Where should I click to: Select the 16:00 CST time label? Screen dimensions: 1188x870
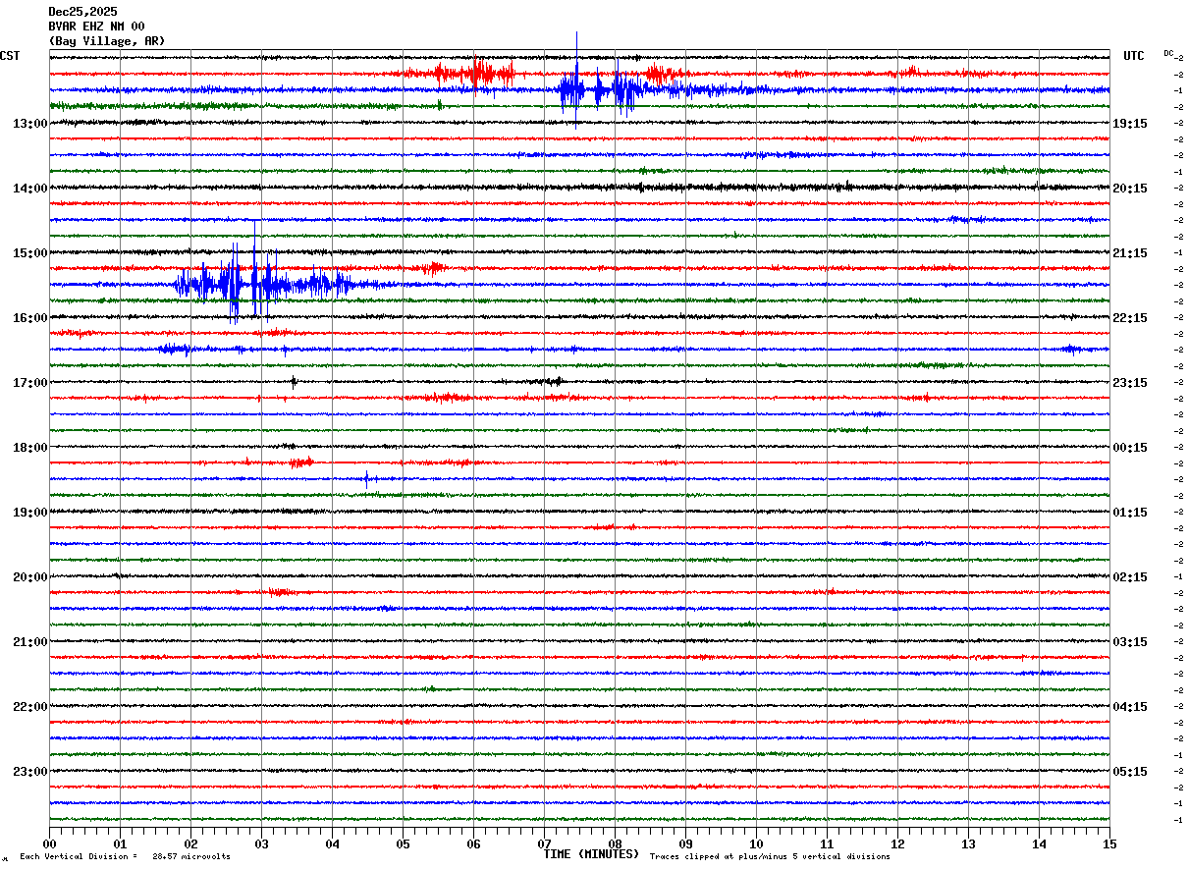[x=30, y=318]
